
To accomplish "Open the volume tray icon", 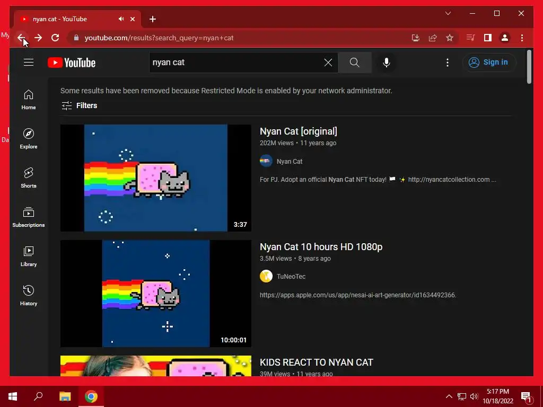I will coord(474,396).
